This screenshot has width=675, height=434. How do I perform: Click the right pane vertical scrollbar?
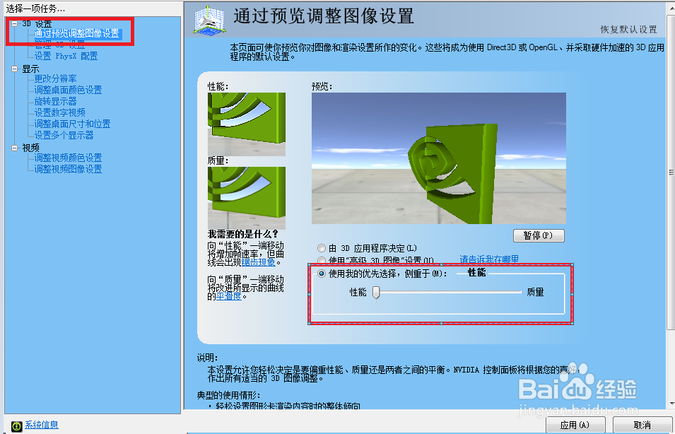click(x=671, y=172)
